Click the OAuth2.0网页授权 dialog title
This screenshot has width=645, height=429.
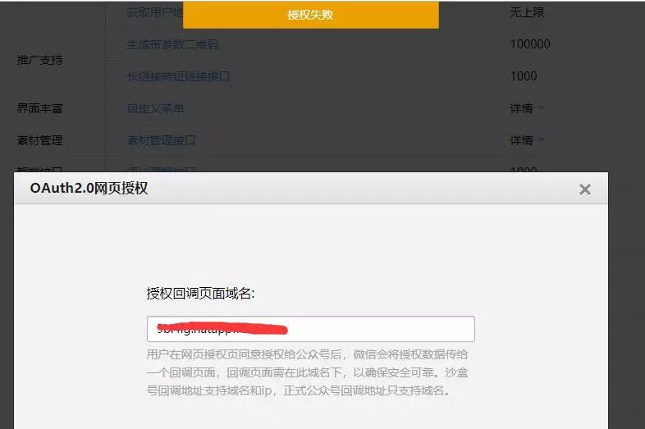pos(89,188)
